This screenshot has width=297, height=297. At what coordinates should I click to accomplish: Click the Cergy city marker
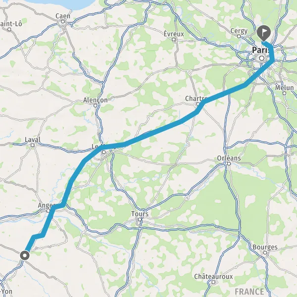coord(239,36)
